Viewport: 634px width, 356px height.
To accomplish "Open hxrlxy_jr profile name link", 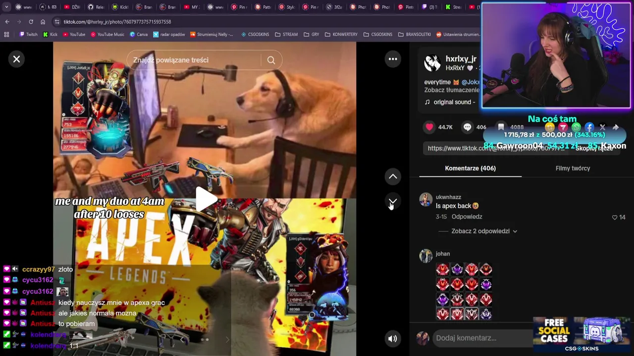I will pos(461,59).
